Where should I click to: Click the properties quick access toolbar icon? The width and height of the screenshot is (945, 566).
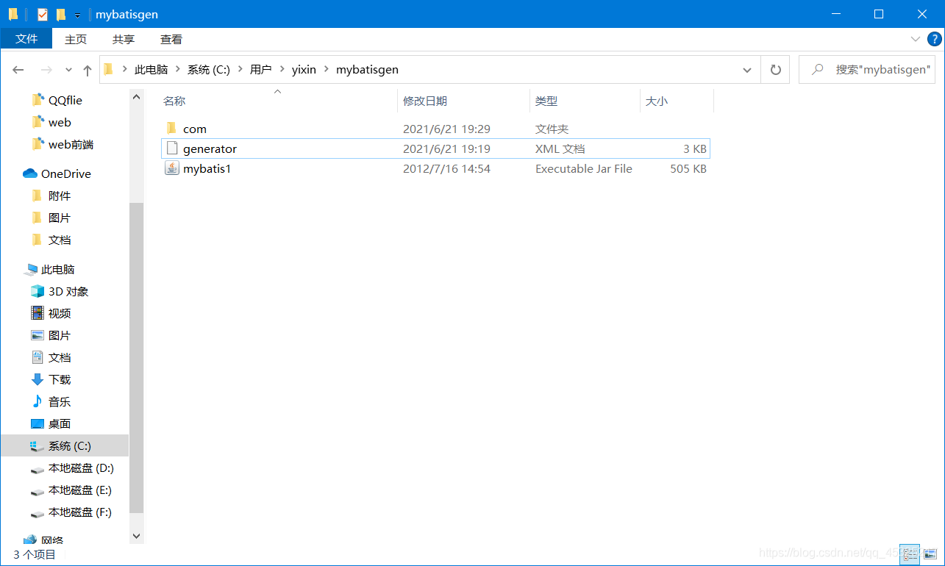42,14
